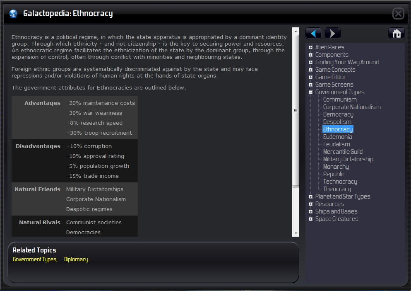This screenshot has width=411, height=291.
Task: Click the Galactopedia globe icon
Action: point(13,13)
